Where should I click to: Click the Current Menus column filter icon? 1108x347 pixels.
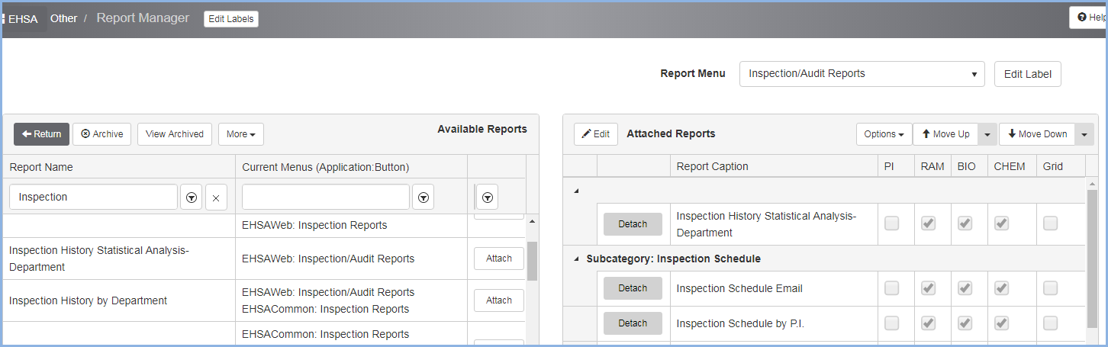424,197
